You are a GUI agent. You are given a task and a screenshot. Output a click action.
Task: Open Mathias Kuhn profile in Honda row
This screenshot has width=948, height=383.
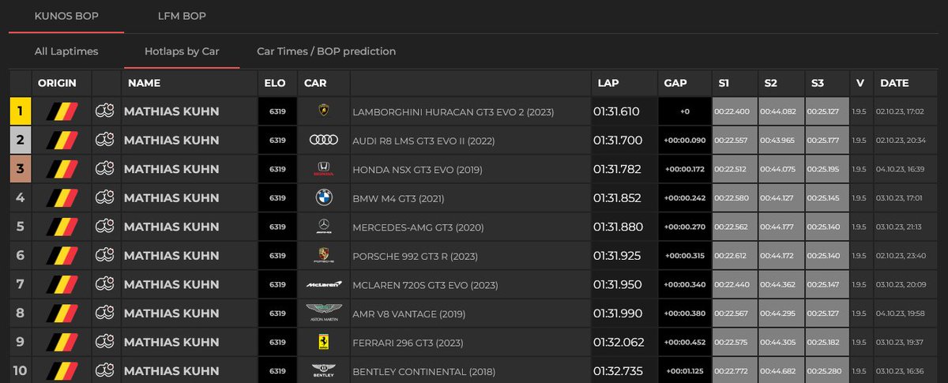pyautogui.click(x=171, y=170)
